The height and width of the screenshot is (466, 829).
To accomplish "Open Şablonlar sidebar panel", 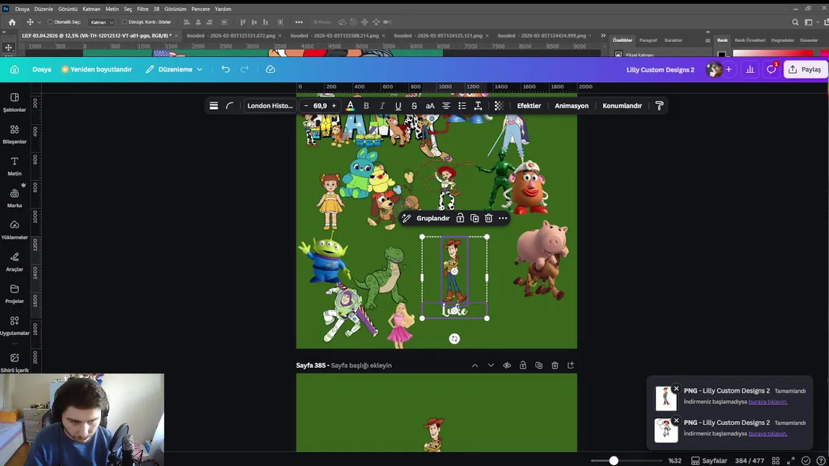I will pos(14,102).
